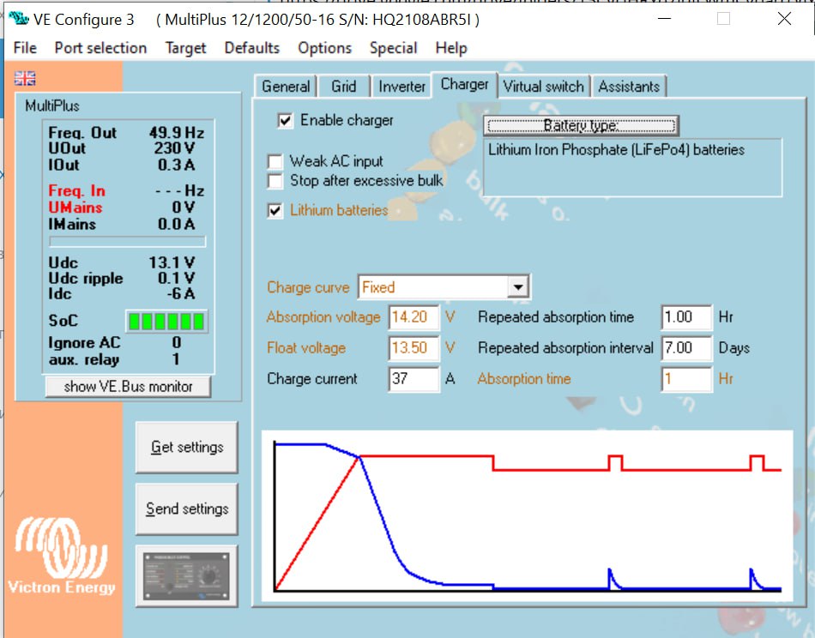Expand the Charge curve dropdown arrow

point(517,286)
